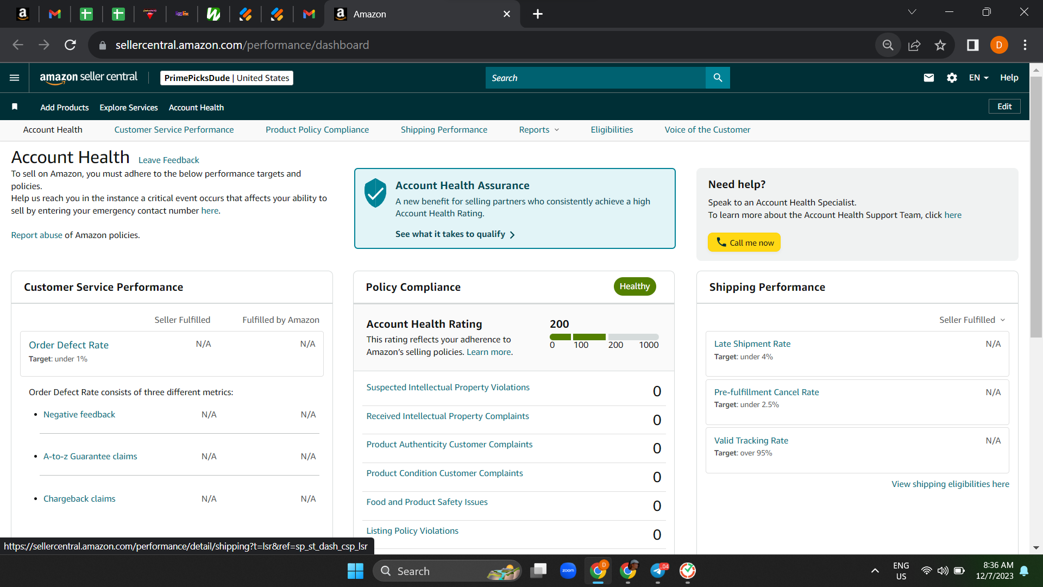Click the Windows taskbar Search box

(x=447, y=571)
